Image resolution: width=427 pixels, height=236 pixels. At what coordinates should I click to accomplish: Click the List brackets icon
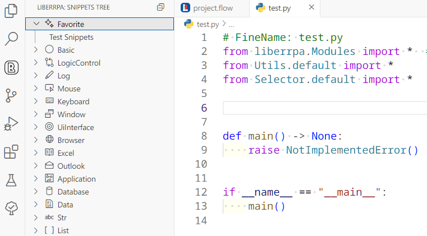pyautogui.click(x=49, y=230)
